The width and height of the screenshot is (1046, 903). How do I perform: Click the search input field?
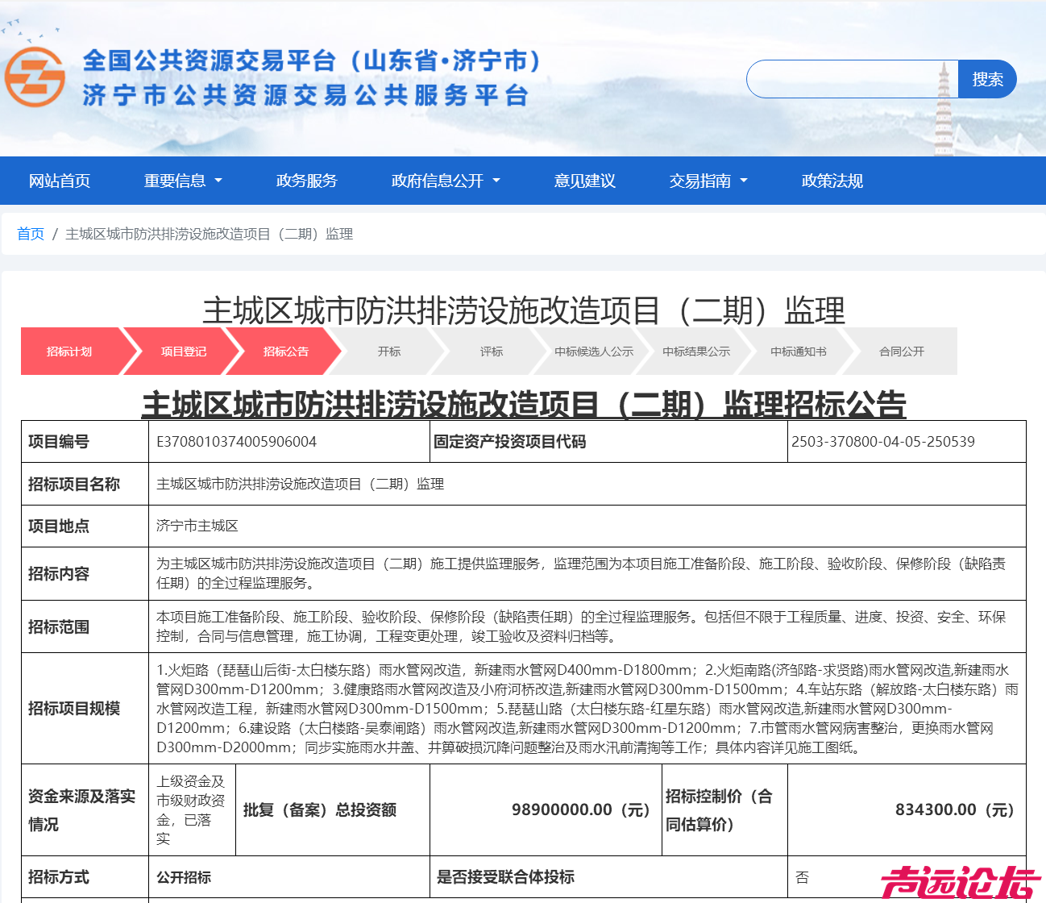pyautogui.click(x=852, y=79)
